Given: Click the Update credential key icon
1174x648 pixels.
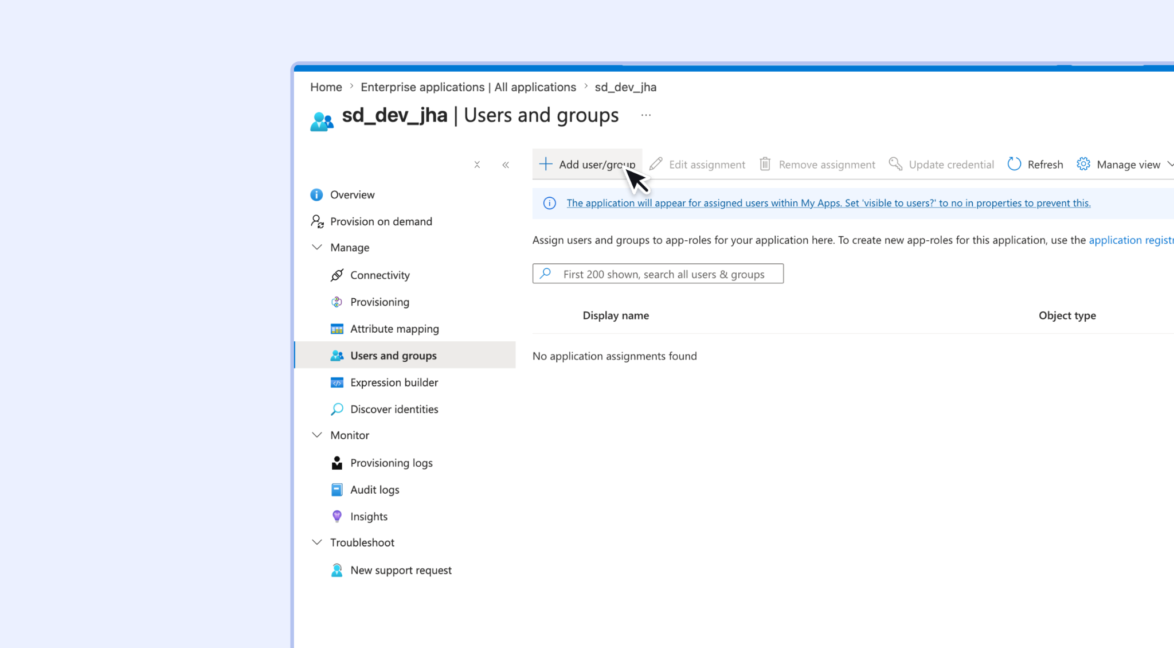Looking at the screenshot, I should pyautogui.click(x=895, y=165).
